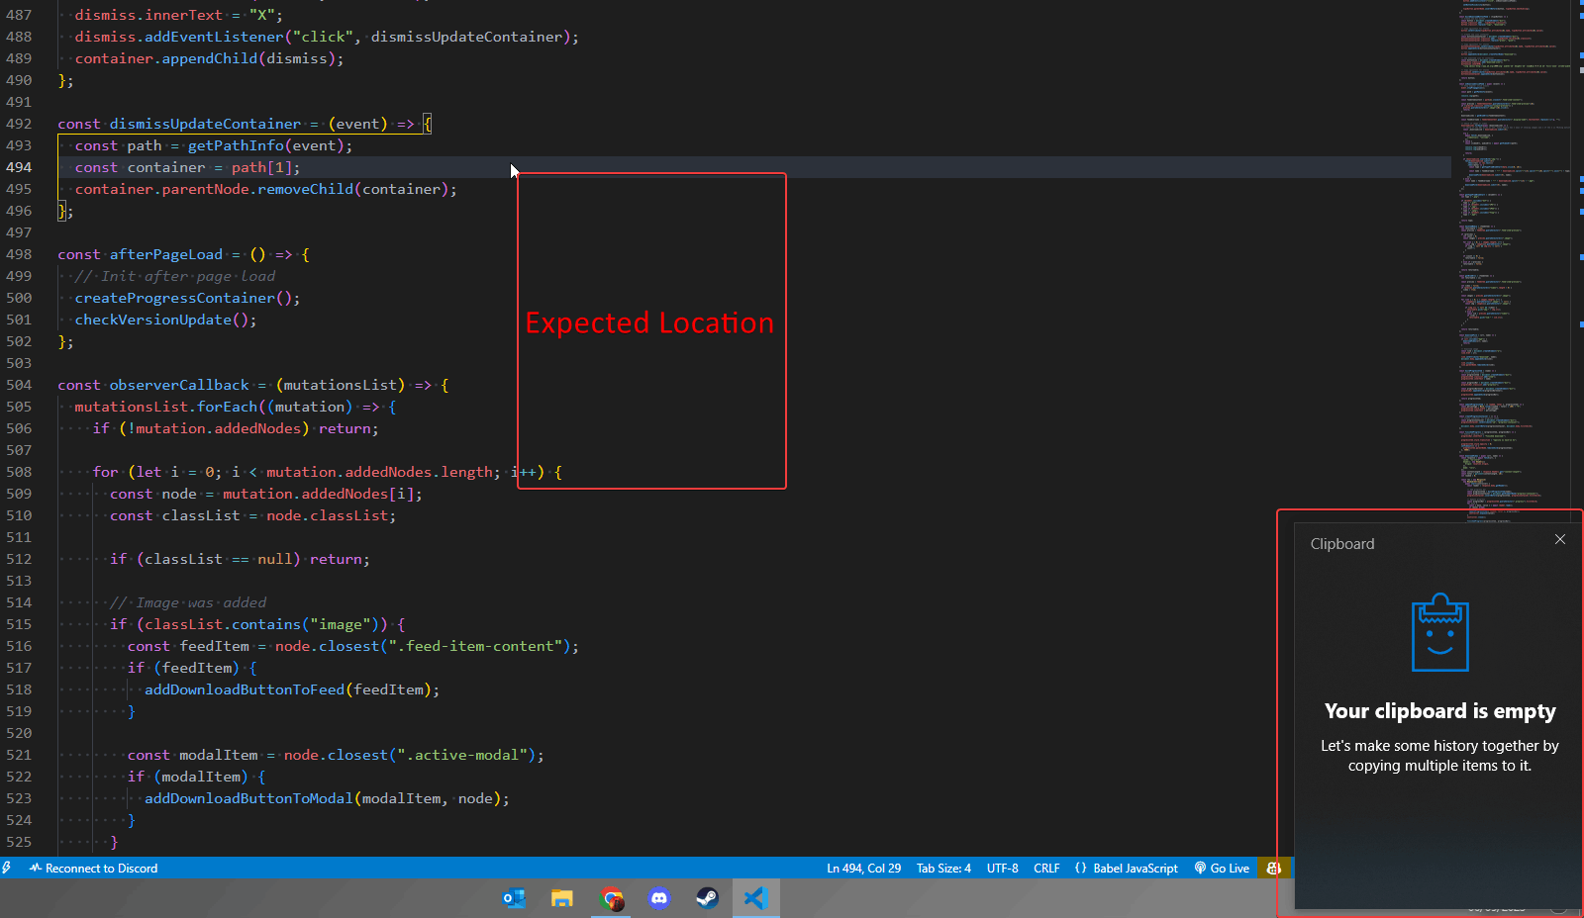
Task: Click removeChild on line 495
Action: coord(306,189)
